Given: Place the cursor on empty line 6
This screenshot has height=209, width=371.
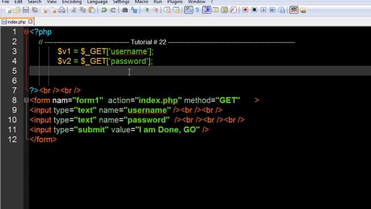Looking at the screenshot, I should 200,81.
